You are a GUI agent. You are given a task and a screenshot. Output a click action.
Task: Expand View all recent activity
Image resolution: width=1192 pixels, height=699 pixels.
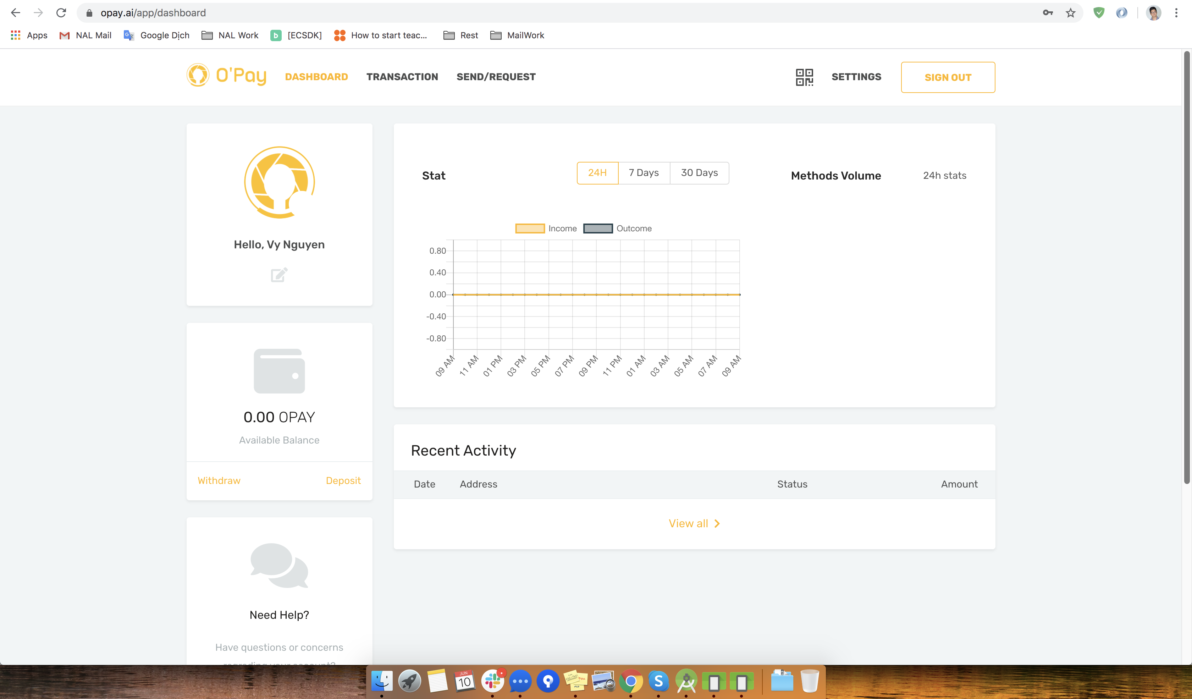click(x=694, y=524)
